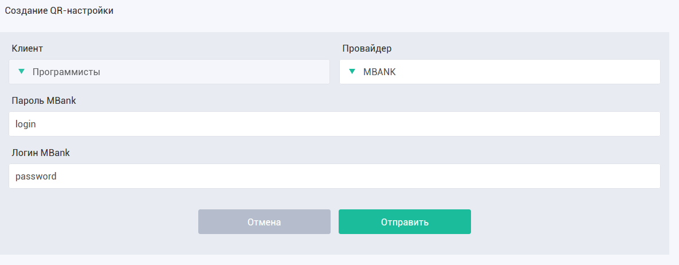Select the Программисты value text
Screen dimensions: 679x265
click(x=66, y=72)
